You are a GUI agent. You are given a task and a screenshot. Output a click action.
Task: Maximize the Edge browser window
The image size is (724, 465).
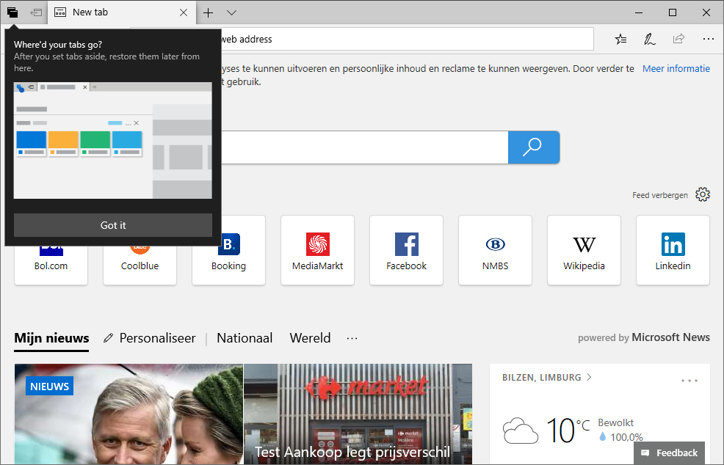(673, 12)
